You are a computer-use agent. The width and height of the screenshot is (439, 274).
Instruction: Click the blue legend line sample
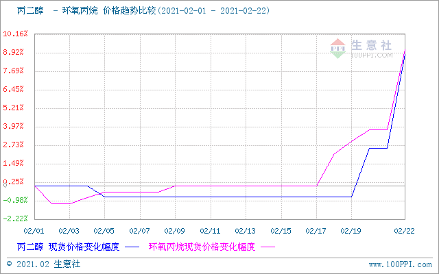[132, 247]
